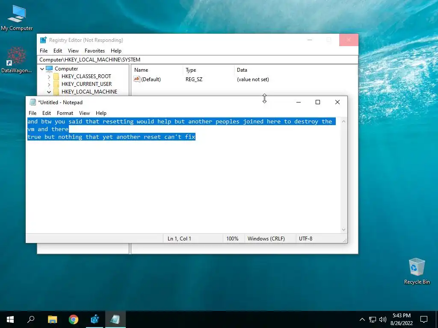Switch to Notepad taskbar button
Image resolution: width=438 pixels, height=328 pixels.
[115, 319]
